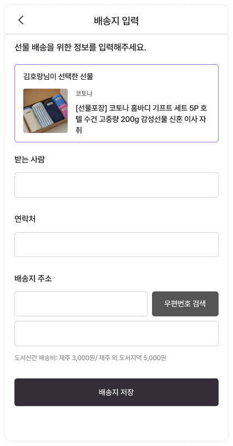233x446 pixels.
Task: Save the address with 배송지 저장
Action: click(x=116, y=392)
